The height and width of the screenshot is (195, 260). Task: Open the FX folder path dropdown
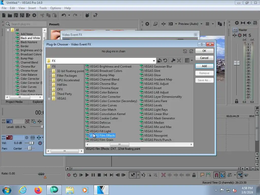(x=154, y=61)
